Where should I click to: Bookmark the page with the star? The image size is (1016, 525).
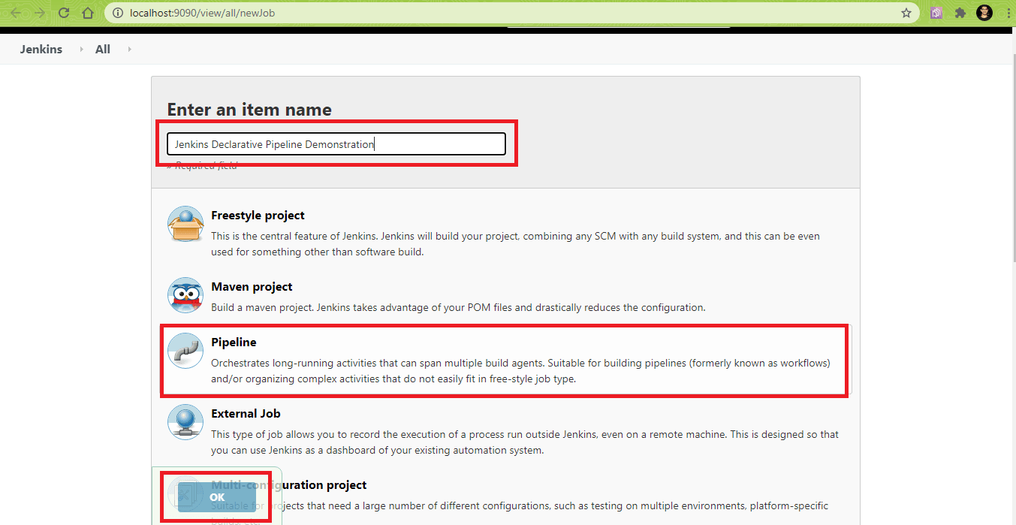[x=905, y=13]
